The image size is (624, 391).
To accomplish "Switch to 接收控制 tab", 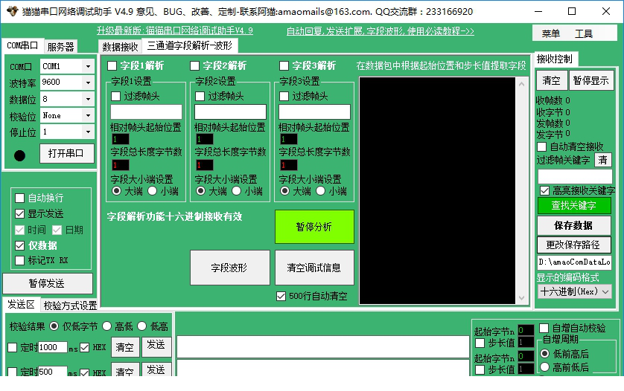I will click(x=554, y=59).
